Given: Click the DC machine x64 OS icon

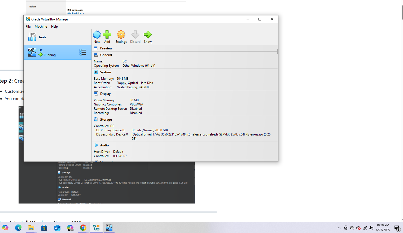Looking at the screenshot, I should 32,52.
